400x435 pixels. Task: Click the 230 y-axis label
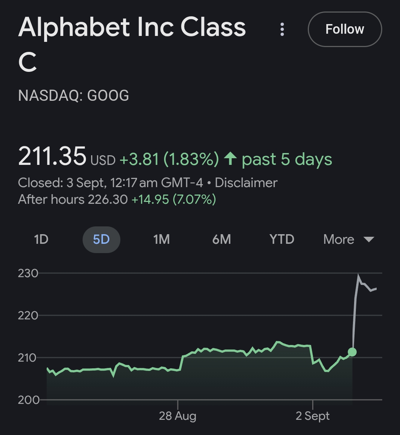point(28,273)
